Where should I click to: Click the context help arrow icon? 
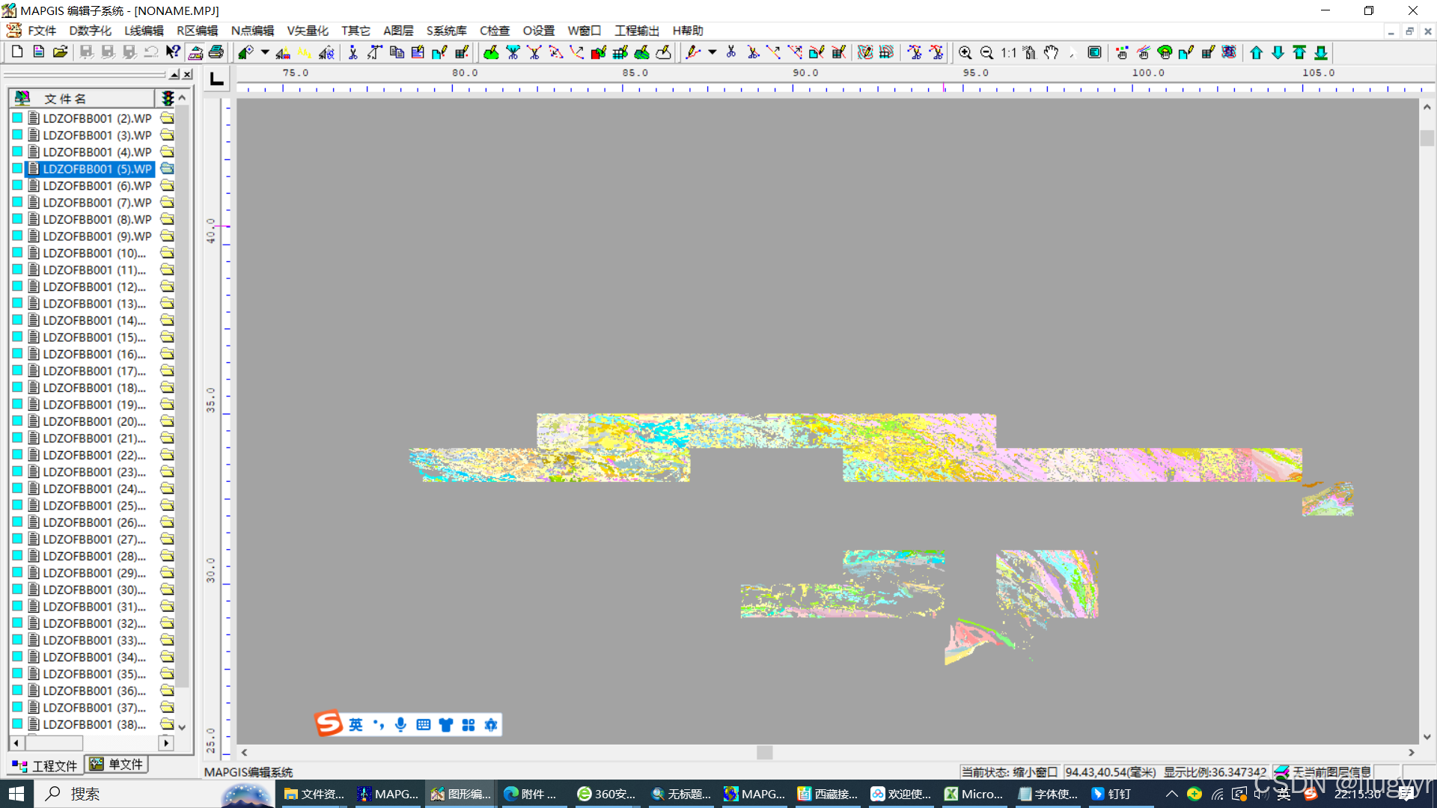(x=173, y=52)
